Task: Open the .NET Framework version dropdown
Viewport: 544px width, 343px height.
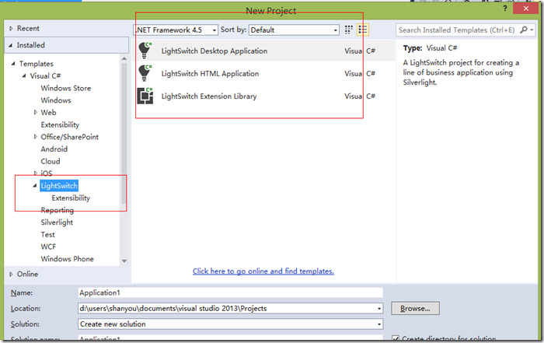Action: point(214,30)
